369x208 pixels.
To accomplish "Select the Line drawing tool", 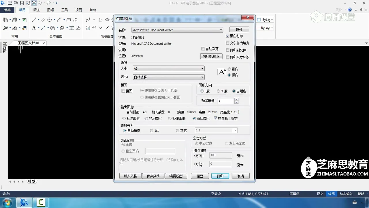I will [34, 20].
